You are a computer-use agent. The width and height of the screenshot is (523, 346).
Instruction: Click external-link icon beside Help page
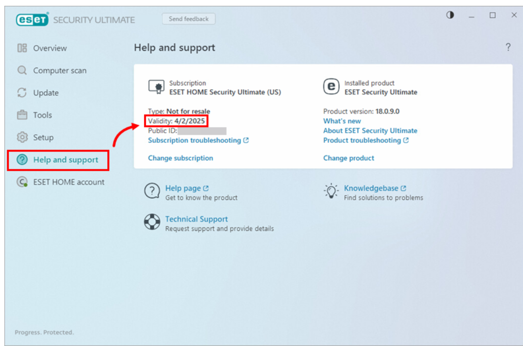tap(206, 188)
